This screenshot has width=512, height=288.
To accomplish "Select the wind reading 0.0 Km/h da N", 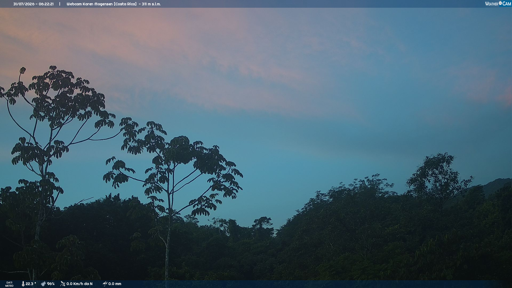I will coord(79,284).
